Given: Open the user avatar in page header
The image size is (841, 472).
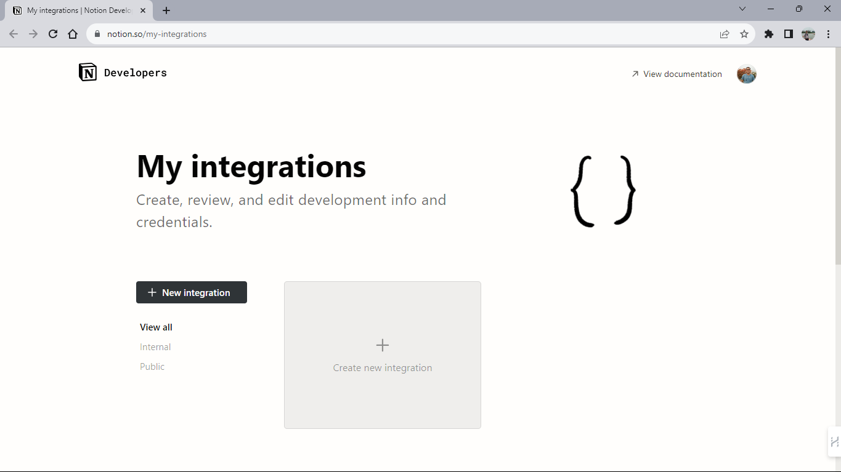Looking at the screenshot, I should point(746,74).
